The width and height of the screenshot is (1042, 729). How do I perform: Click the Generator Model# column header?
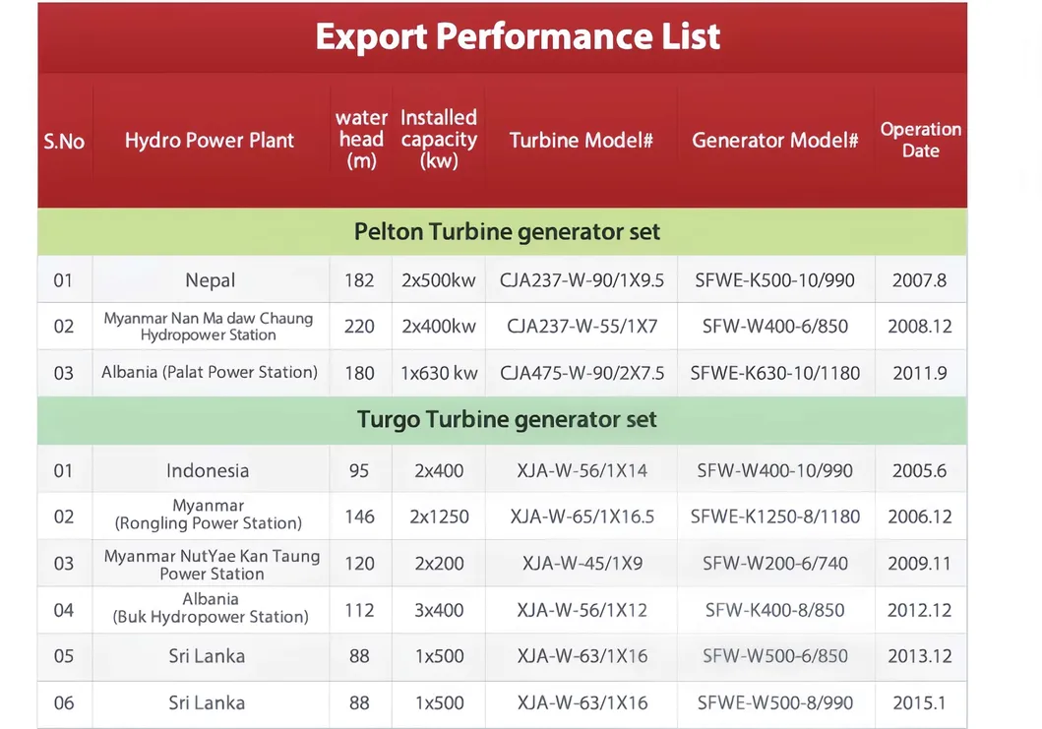tap(774, 141)
